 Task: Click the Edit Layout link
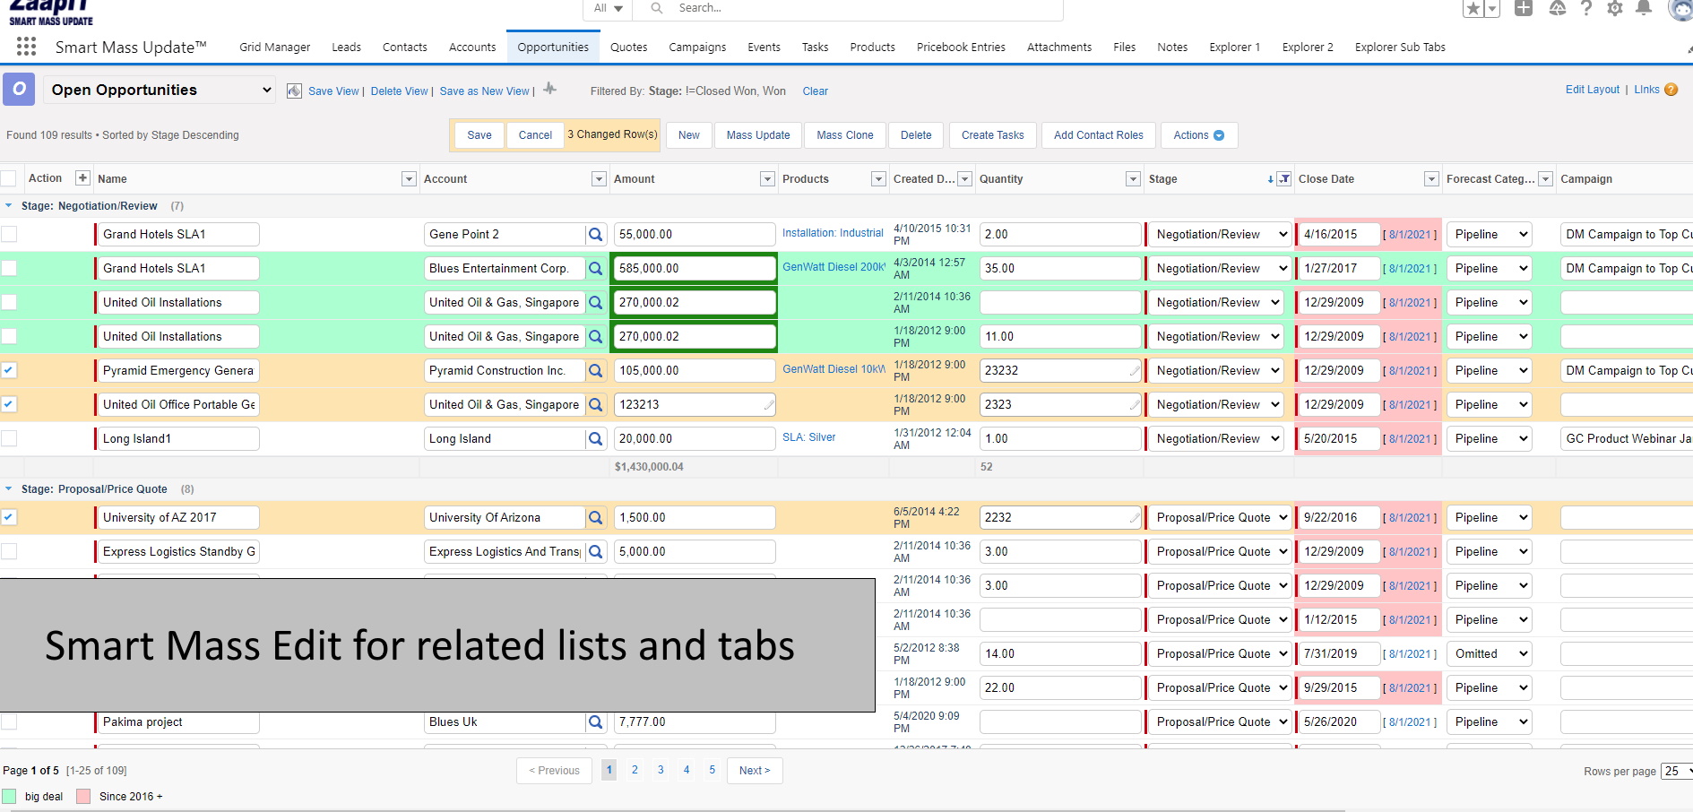point(1592,90)
